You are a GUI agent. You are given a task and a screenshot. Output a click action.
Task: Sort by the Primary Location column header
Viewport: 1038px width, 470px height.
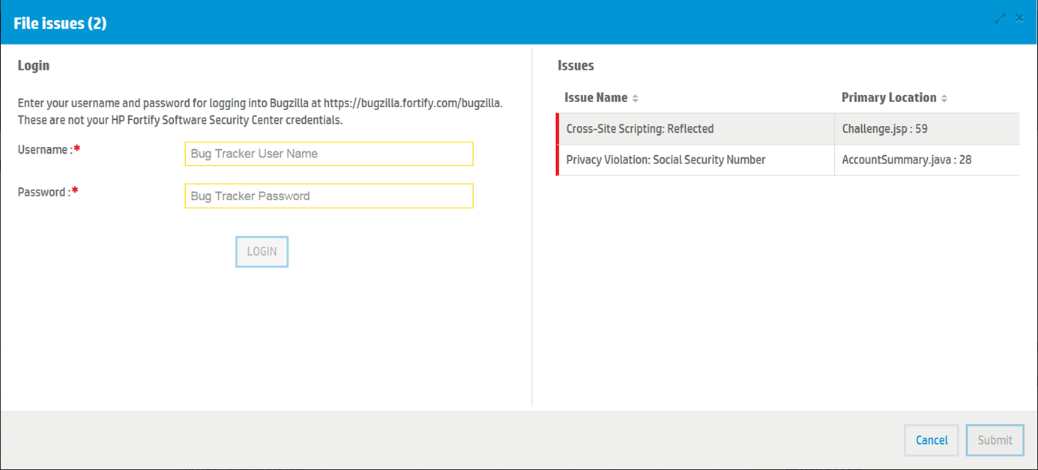point(889,98)
